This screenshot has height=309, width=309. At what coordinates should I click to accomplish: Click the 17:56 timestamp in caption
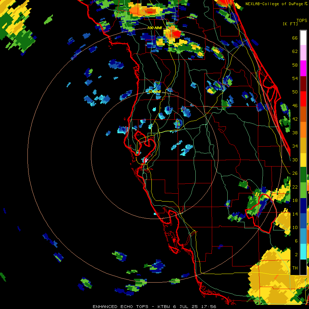point(209,307)
